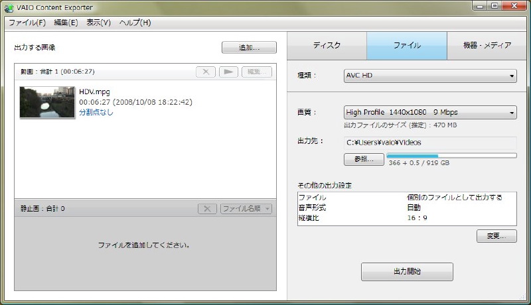The height and width of the screenshot is (305, 531).
Task: Click the 分割点なし link
Action: pyautogui.click(x=96, y=113)
